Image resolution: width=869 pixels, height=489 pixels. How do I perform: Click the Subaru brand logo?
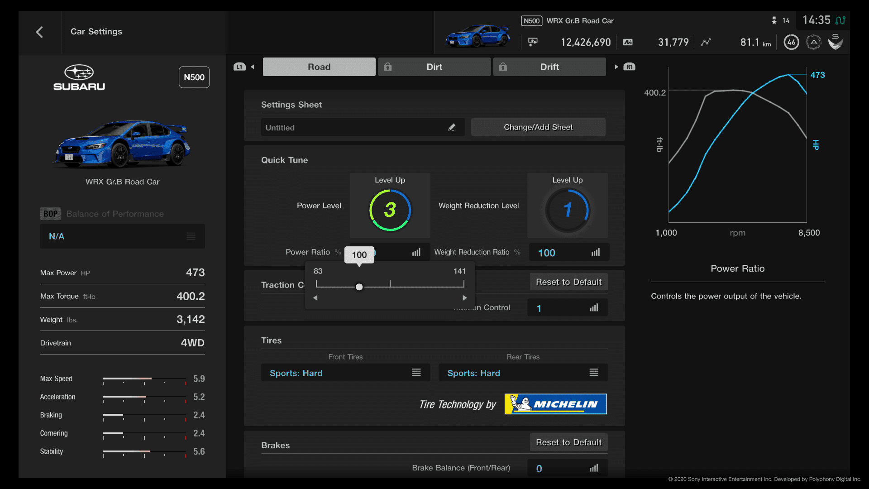(x=79, y=77)
